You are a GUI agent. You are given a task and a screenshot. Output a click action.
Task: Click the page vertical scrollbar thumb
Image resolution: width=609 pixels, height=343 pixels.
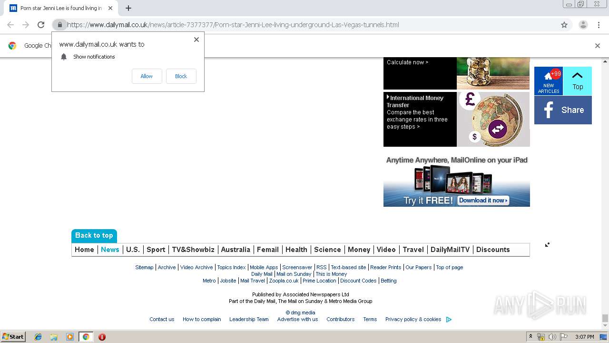click(x=605, y=318)
